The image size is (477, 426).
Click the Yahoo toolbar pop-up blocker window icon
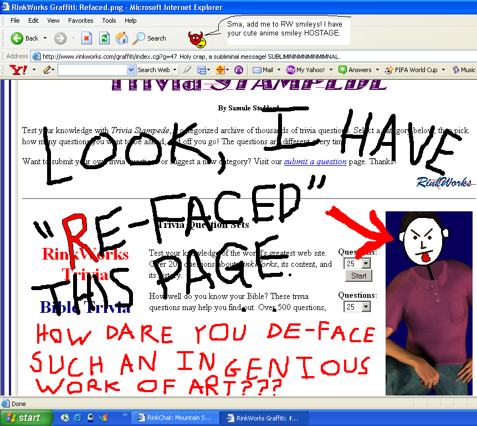202,70
